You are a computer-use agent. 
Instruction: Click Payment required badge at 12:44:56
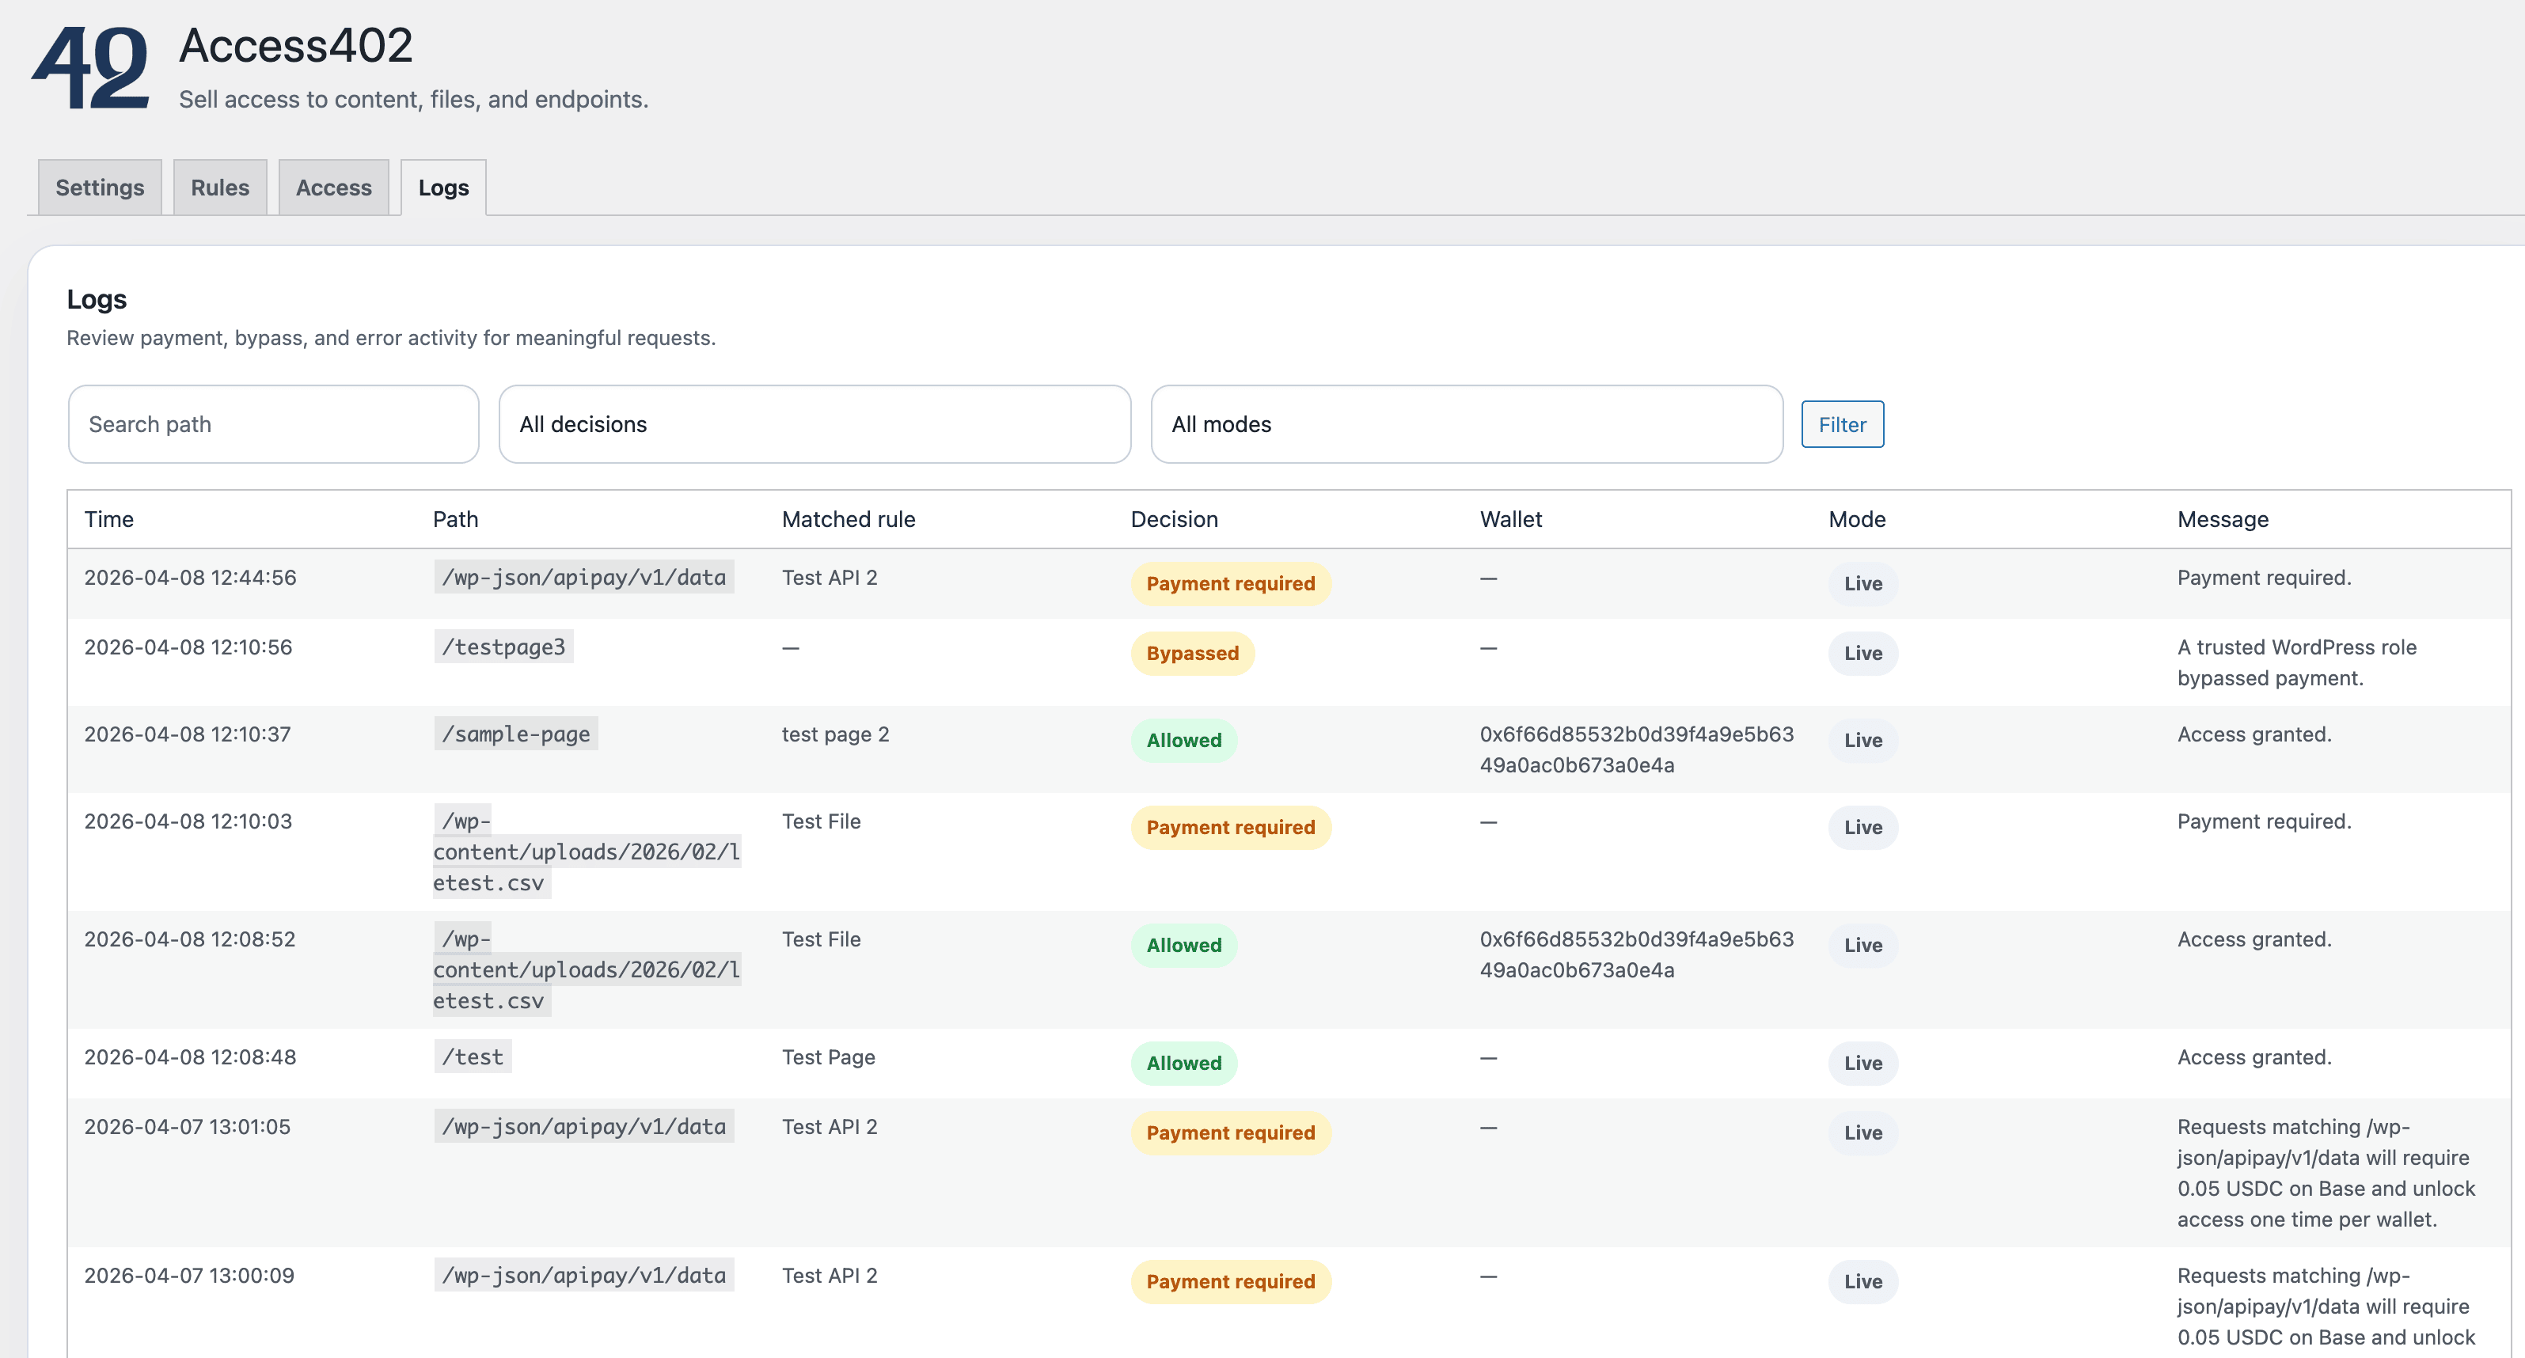[x=1231, y=583]
